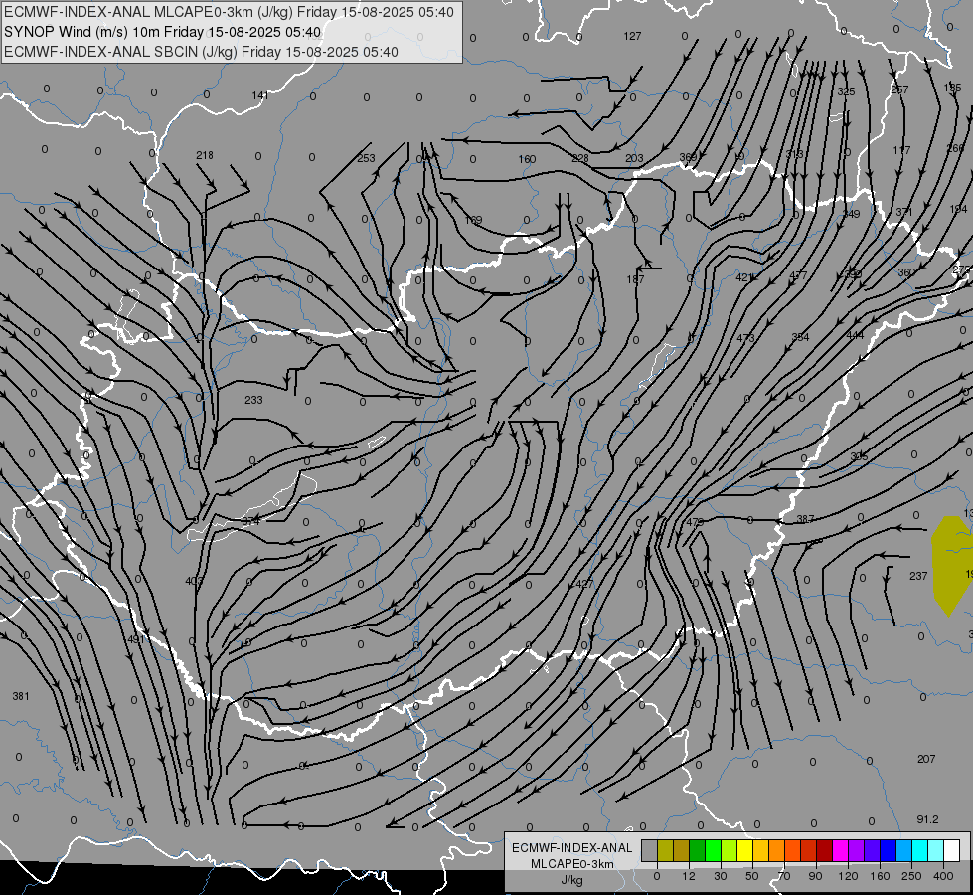Viewport: 973px width, 895px height.
Task: Click the SBCIN value '473' on the map
Action: pos(745,338)
